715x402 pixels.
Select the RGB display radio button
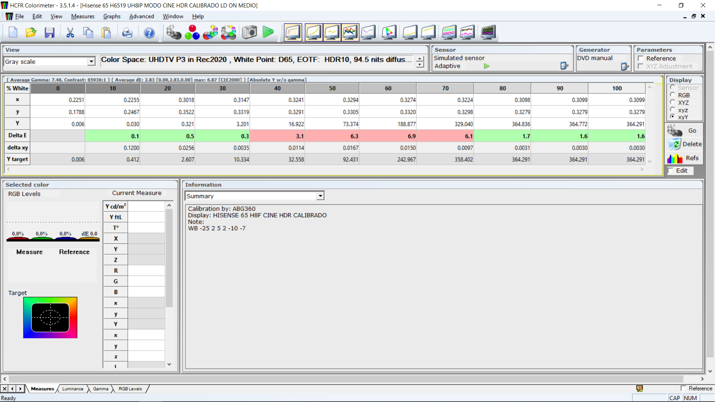point(673,95)
